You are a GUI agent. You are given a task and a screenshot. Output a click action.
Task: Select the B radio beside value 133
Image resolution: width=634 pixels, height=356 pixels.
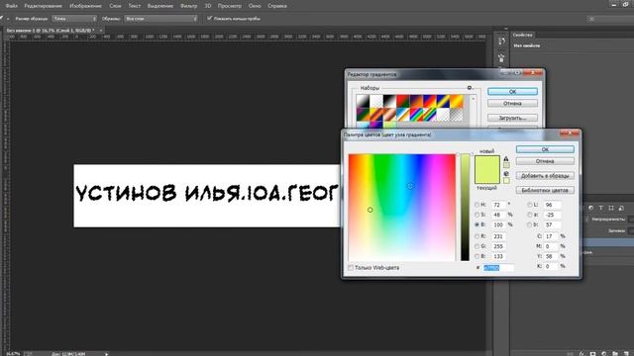click(x=476, y=256)
